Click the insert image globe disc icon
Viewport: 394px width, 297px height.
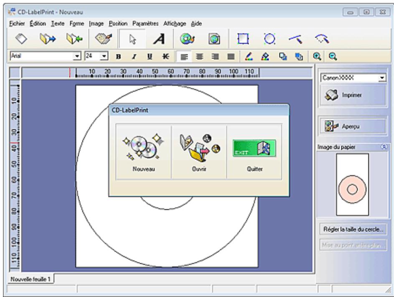coord(187,39)
